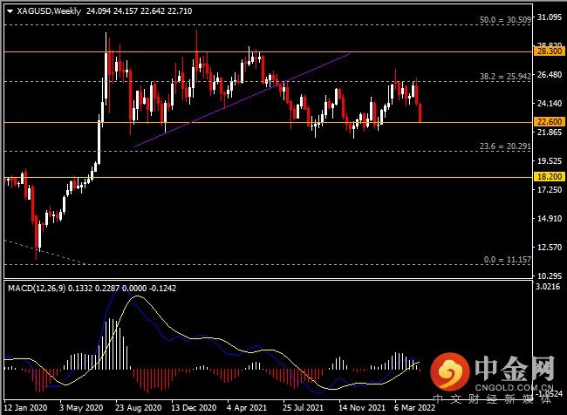The image size is (567, 415).
Task: Click the 6 Mar 2022 date marker
Action: pyautogui.click(x=414, y=407)
